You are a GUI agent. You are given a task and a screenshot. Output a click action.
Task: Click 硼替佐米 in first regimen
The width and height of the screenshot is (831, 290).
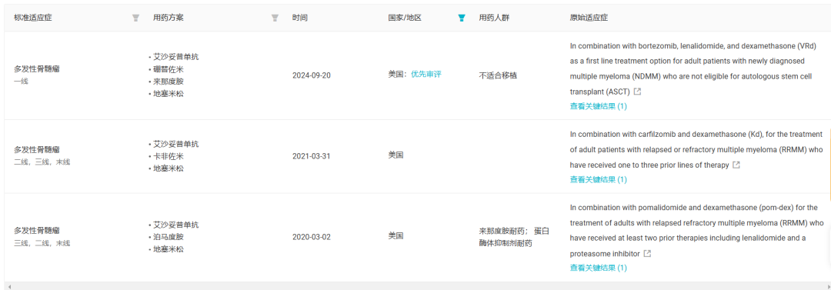pyautogui.click(x=169, y=69)
